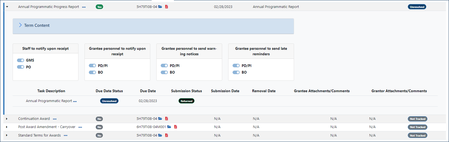The height and width of the screenshot is (142, 449).
Task: Click Grantee Attachments/Comments column header
Action: (322, 91)
